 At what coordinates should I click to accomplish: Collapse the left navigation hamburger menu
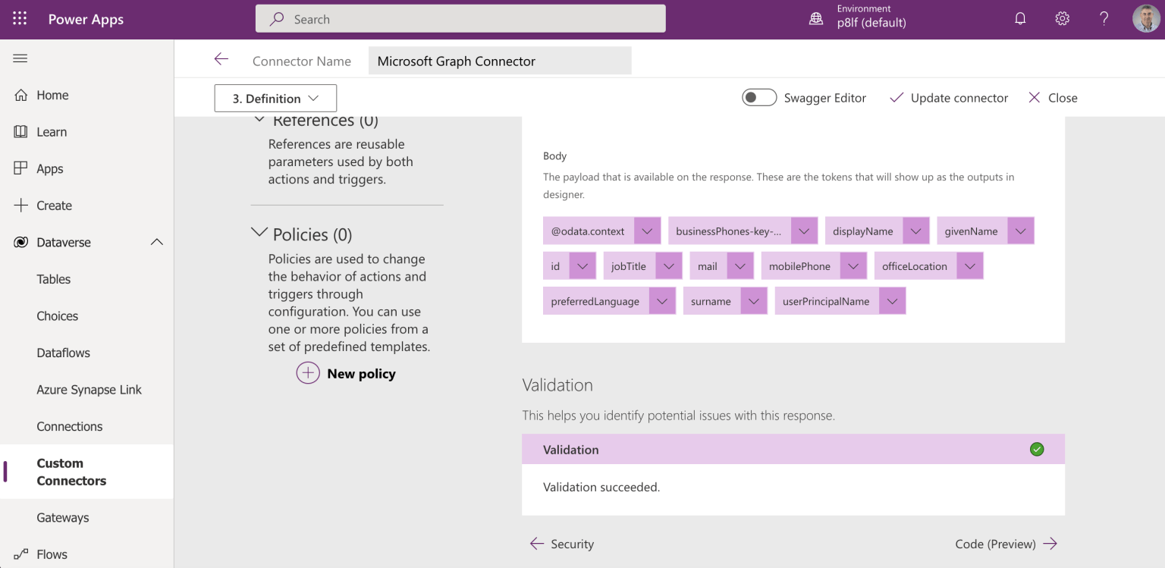point(20,58)
